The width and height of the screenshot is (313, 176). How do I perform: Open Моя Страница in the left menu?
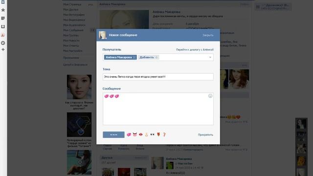coord(72,4)
